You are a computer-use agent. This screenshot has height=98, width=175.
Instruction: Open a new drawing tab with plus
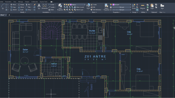pyautogui.click(x=9, y=15)
